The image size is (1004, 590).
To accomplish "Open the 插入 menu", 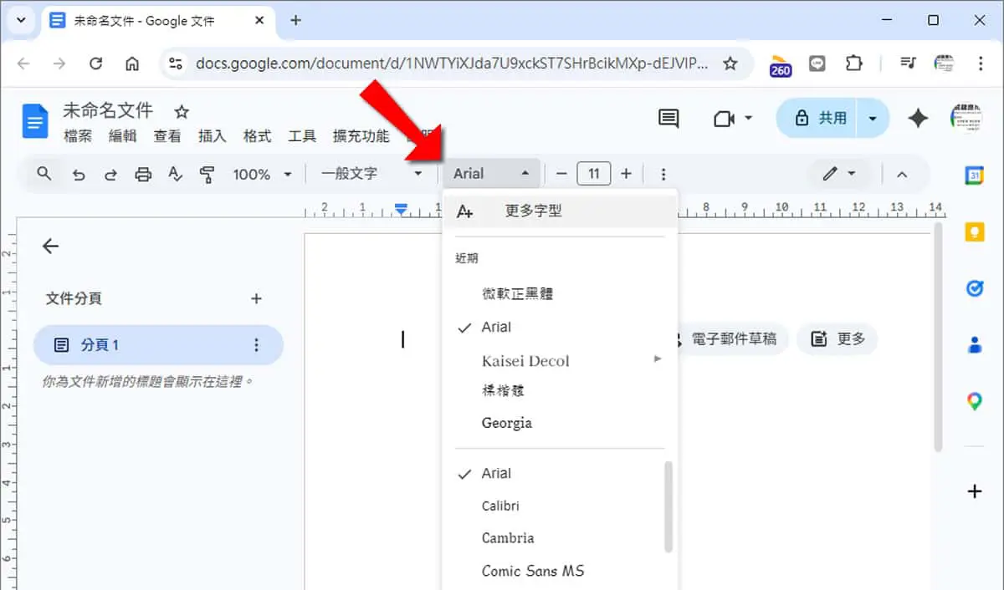I will 212,135.
